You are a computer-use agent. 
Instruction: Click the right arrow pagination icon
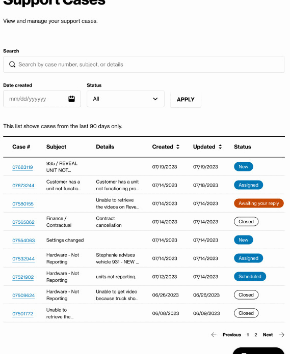click(x=282, y=335)
